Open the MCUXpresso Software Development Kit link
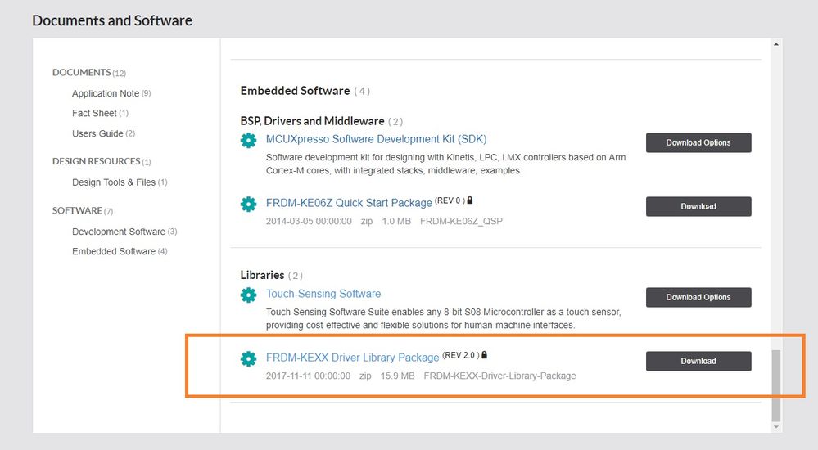 click(376, 139)
